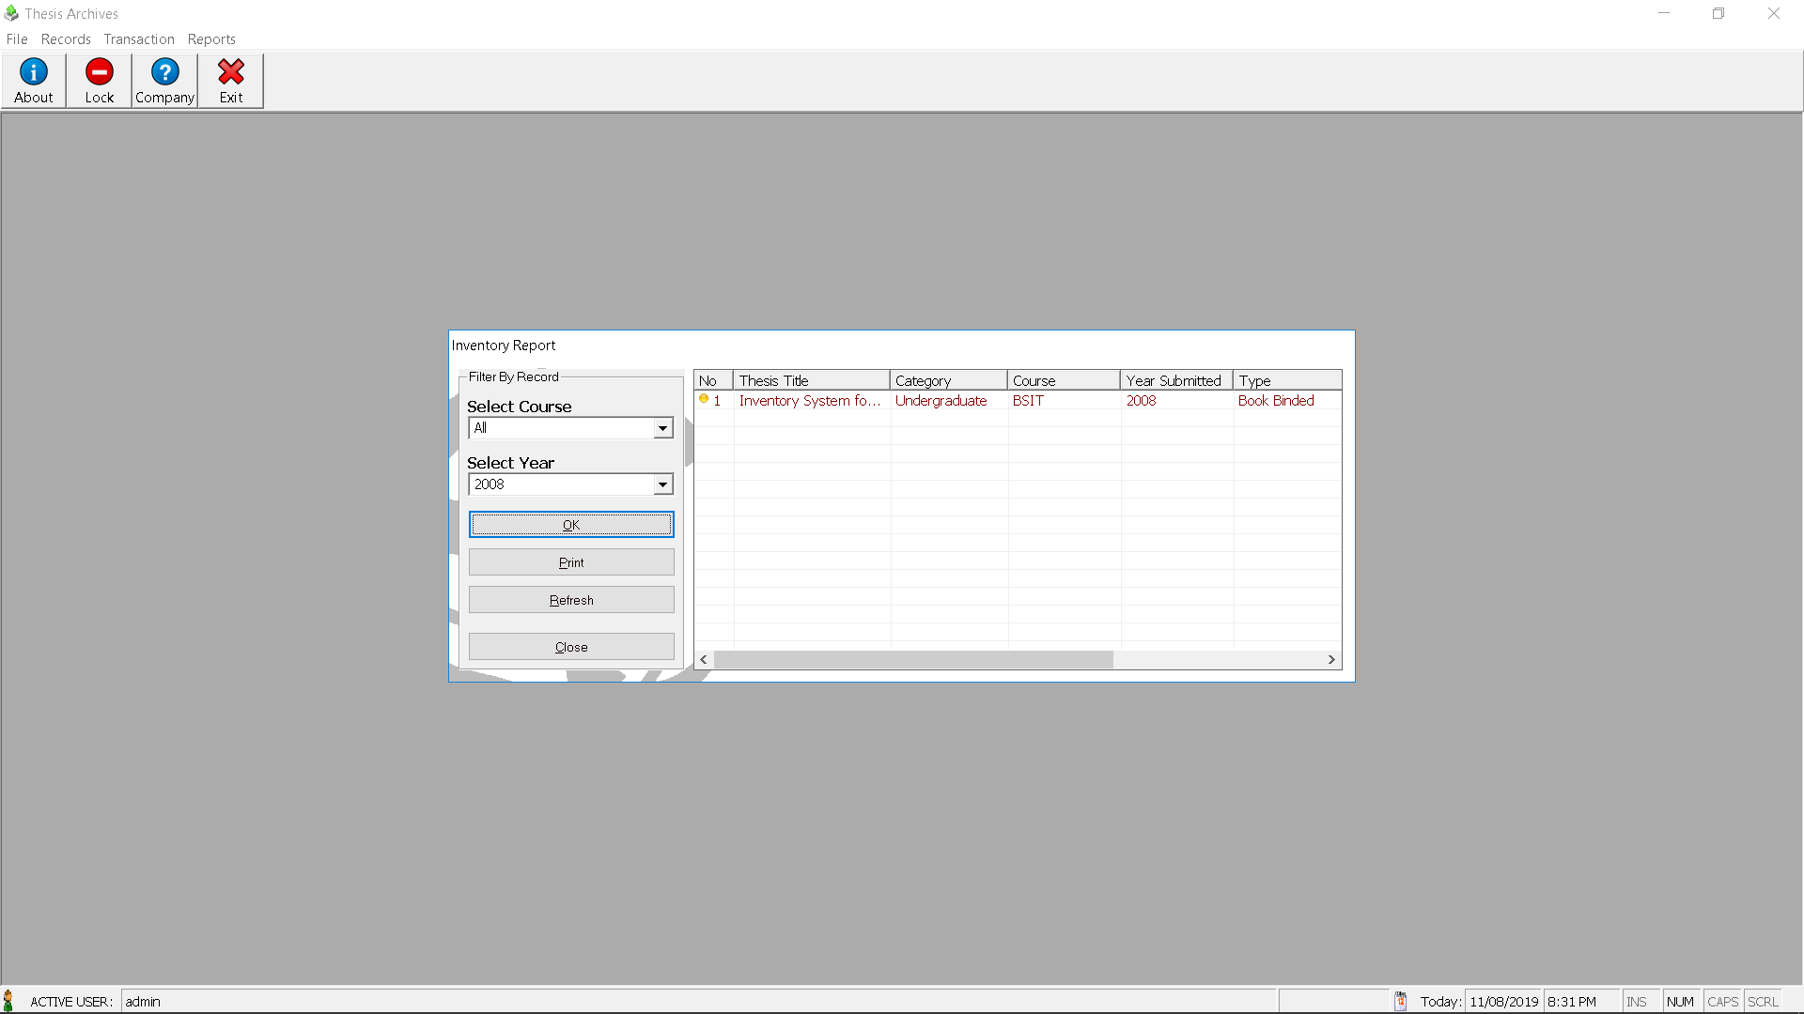Screen dimensions: 1804x1014
Task: Open the Transaction menu
Action: [139, 39]
